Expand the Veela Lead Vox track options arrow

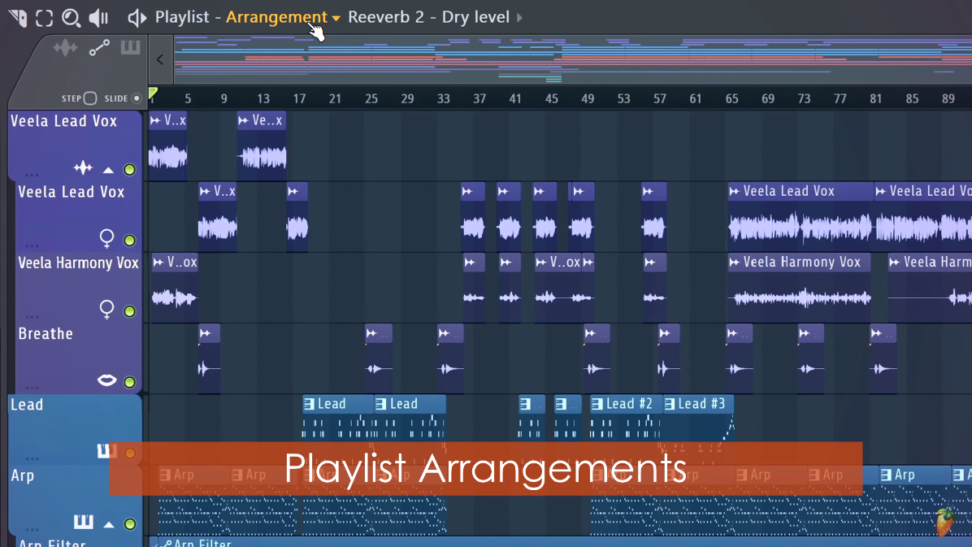pos(106,169)
